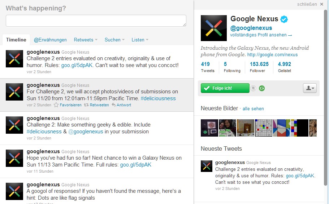
Task: Open goo.gl/5dpAK link in the Neueste Tweets panel
Action: pyautogui.click(x=300, y=176)
